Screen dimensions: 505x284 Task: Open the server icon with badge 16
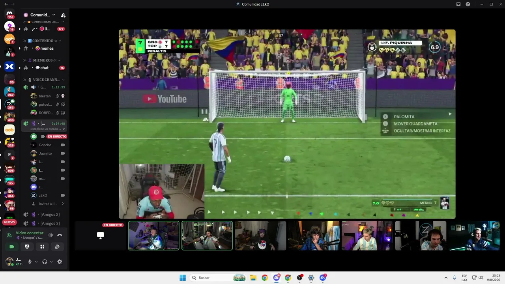click(9, 27)
